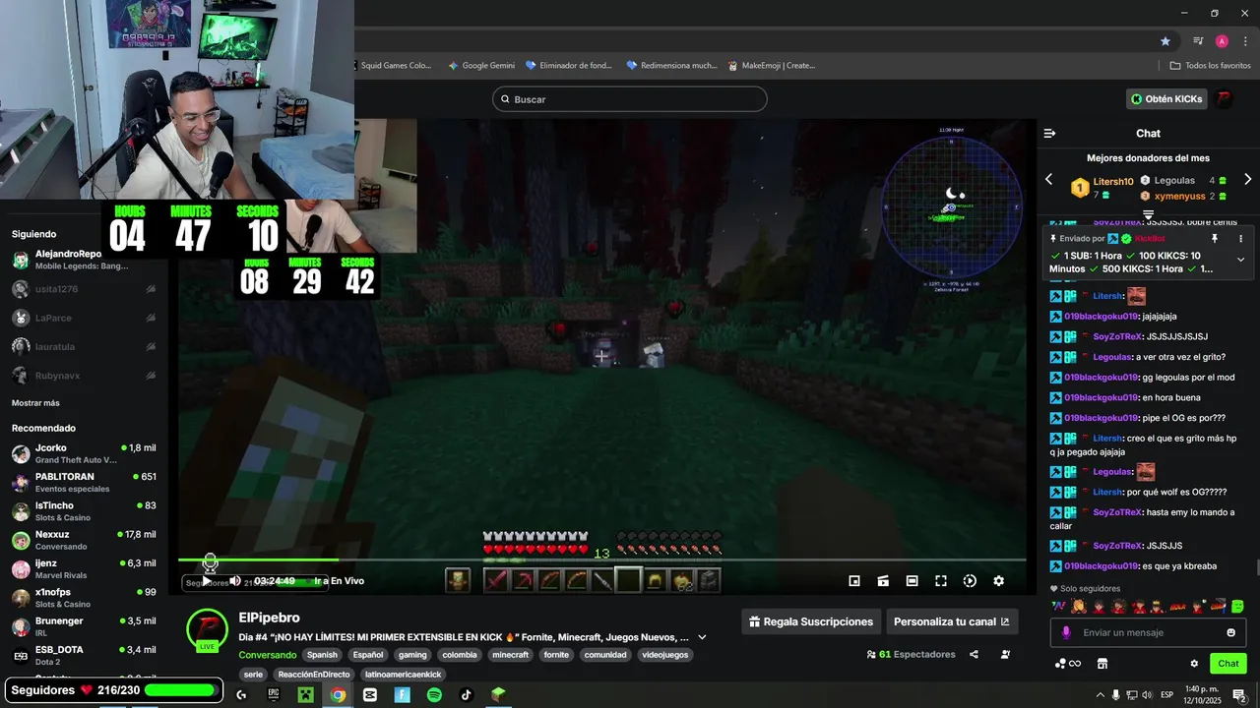Open the Chrome three-dot menu

[1244, 41]
